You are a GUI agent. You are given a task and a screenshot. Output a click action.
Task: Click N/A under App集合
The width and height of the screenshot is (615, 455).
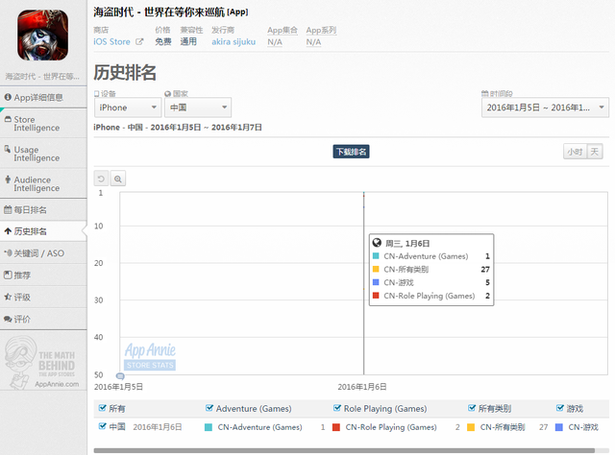click(x=275, y=42)
